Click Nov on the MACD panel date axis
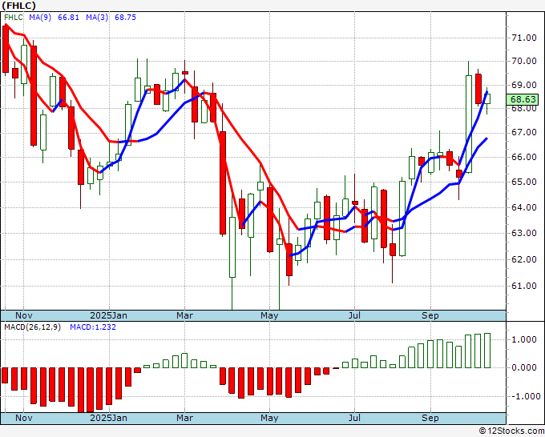 (x=24, y=418)
